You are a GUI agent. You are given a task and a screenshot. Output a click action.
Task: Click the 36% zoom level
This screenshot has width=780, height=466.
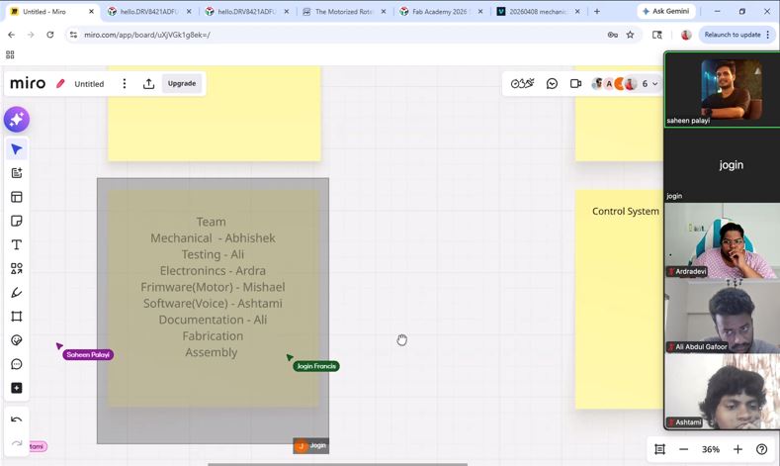click(x=711, y=449)
